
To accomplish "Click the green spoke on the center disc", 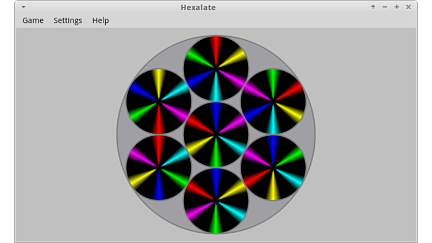I will (x=216, y=154).
